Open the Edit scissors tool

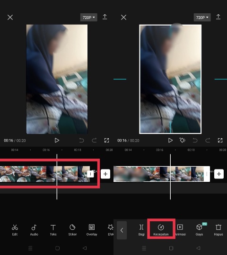(x=15, y=230)
